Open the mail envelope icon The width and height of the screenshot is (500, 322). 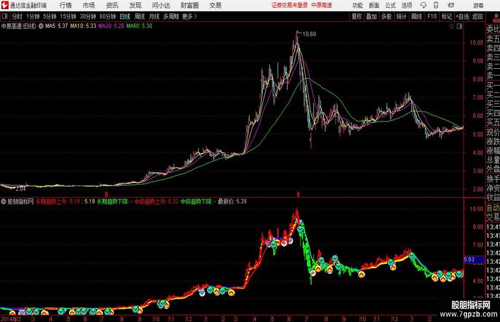pyautogui.click(x=451, y=5)
